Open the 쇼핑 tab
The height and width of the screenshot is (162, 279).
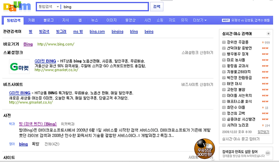point(160,20)
